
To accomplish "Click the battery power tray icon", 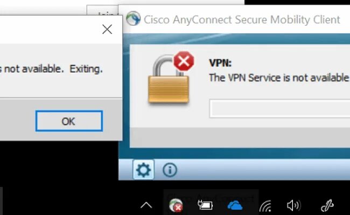I will tap(205, 205).
